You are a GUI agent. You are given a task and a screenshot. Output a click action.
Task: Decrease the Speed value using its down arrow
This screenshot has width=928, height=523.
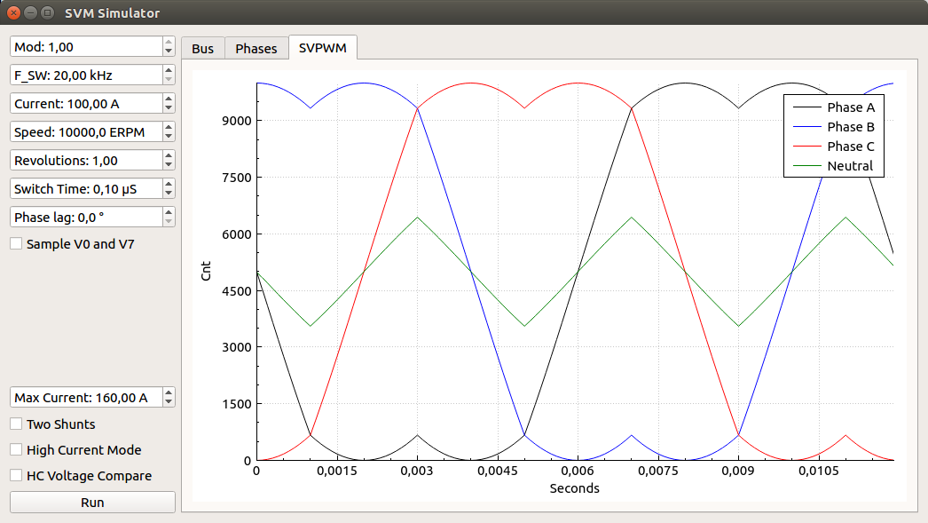pos(167,136)
